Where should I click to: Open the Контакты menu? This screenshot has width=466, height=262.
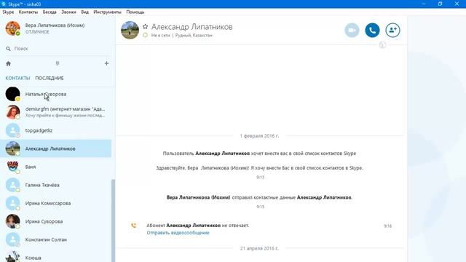[x=28, y=12]
